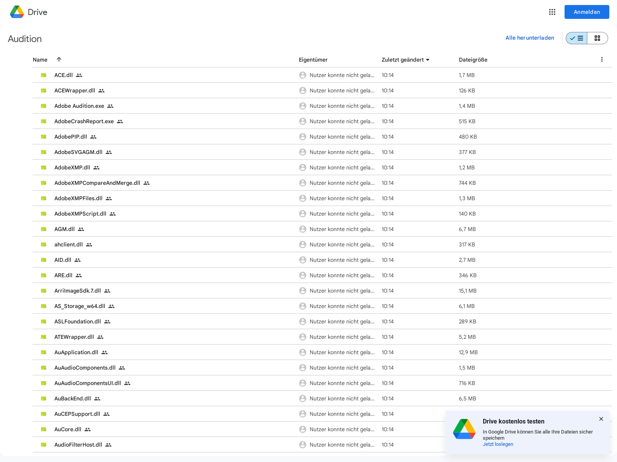Image resolution: width=617 pixels, height=462 pixels.
Task: Click the file icon of Adobe Audition.exe
Action: click(x=44, y=106)
